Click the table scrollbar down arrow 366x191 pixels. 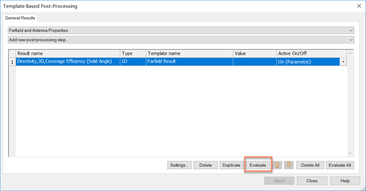tap(350, 153)
